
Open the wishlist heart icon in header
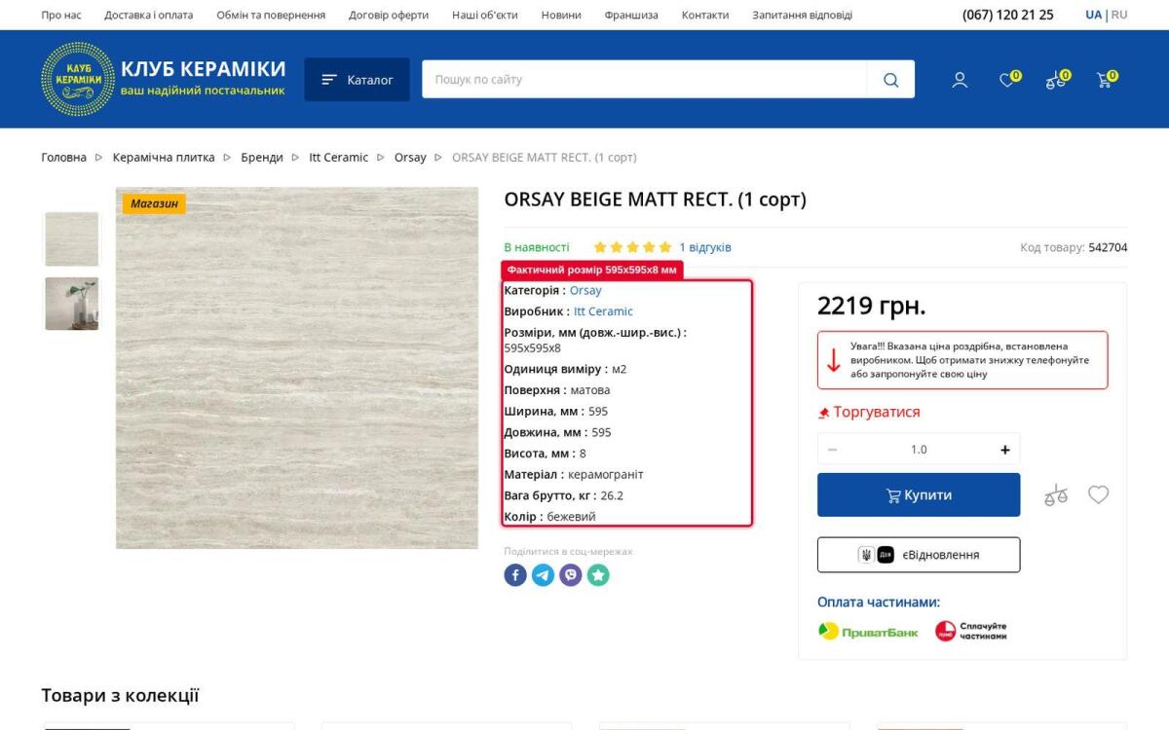pos(1009,80)
